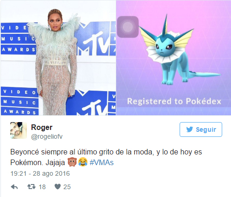This screenshot has width=231, height=197.
Task: Click the reply arrow icon
Action: pyautogui.click(x=14, y=187)
